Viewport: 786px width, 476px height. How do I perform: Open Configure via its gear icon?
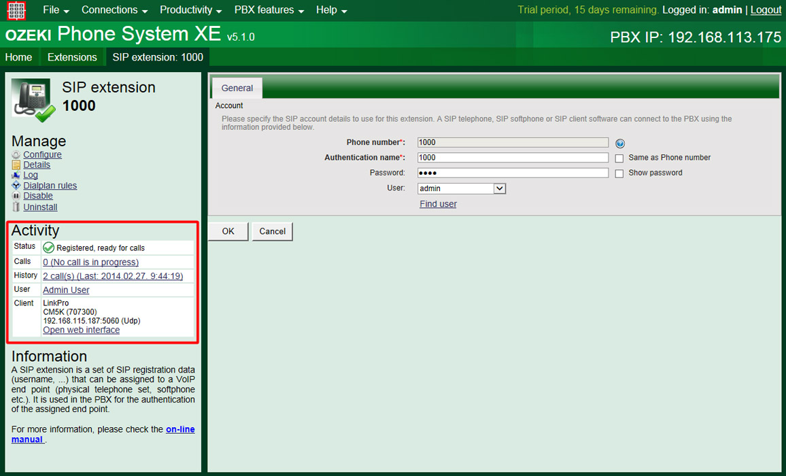point(15,154)
